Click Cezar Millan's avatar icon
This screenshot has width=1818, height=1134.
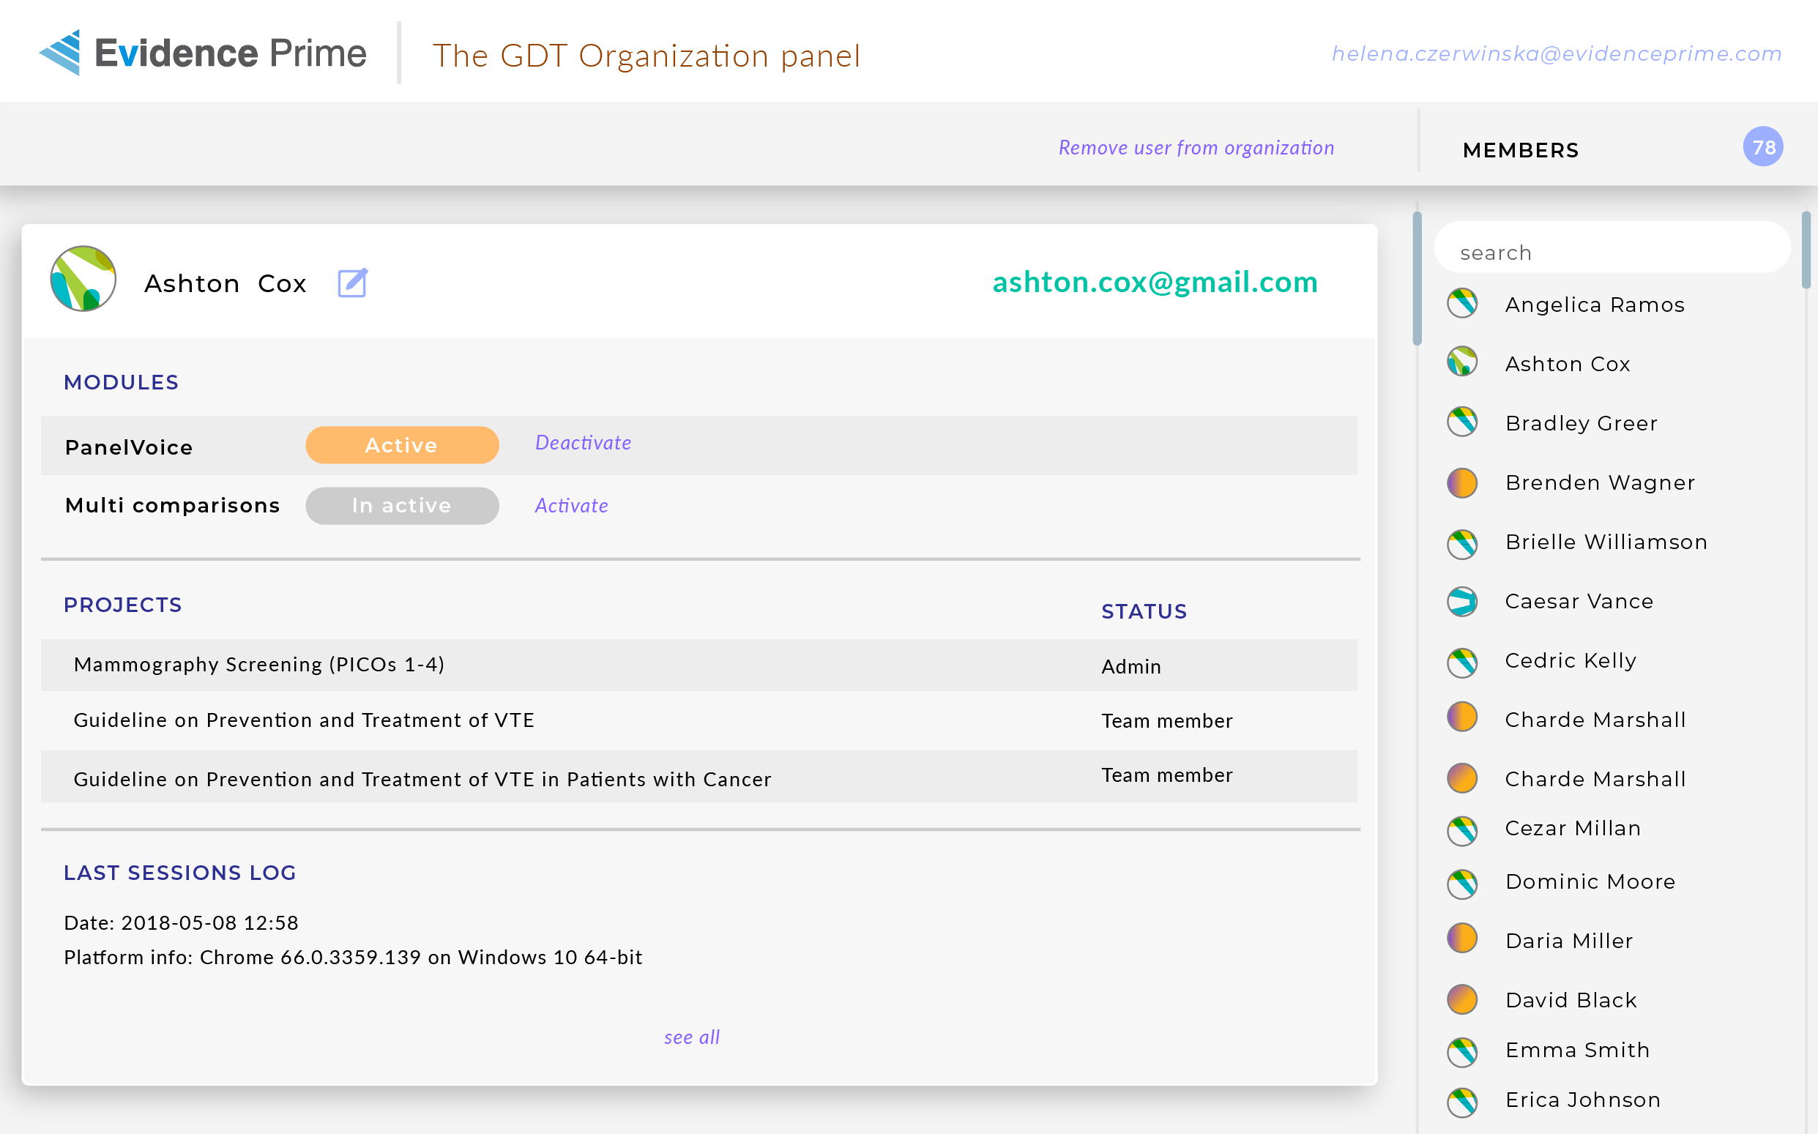tap(1461, 831)
